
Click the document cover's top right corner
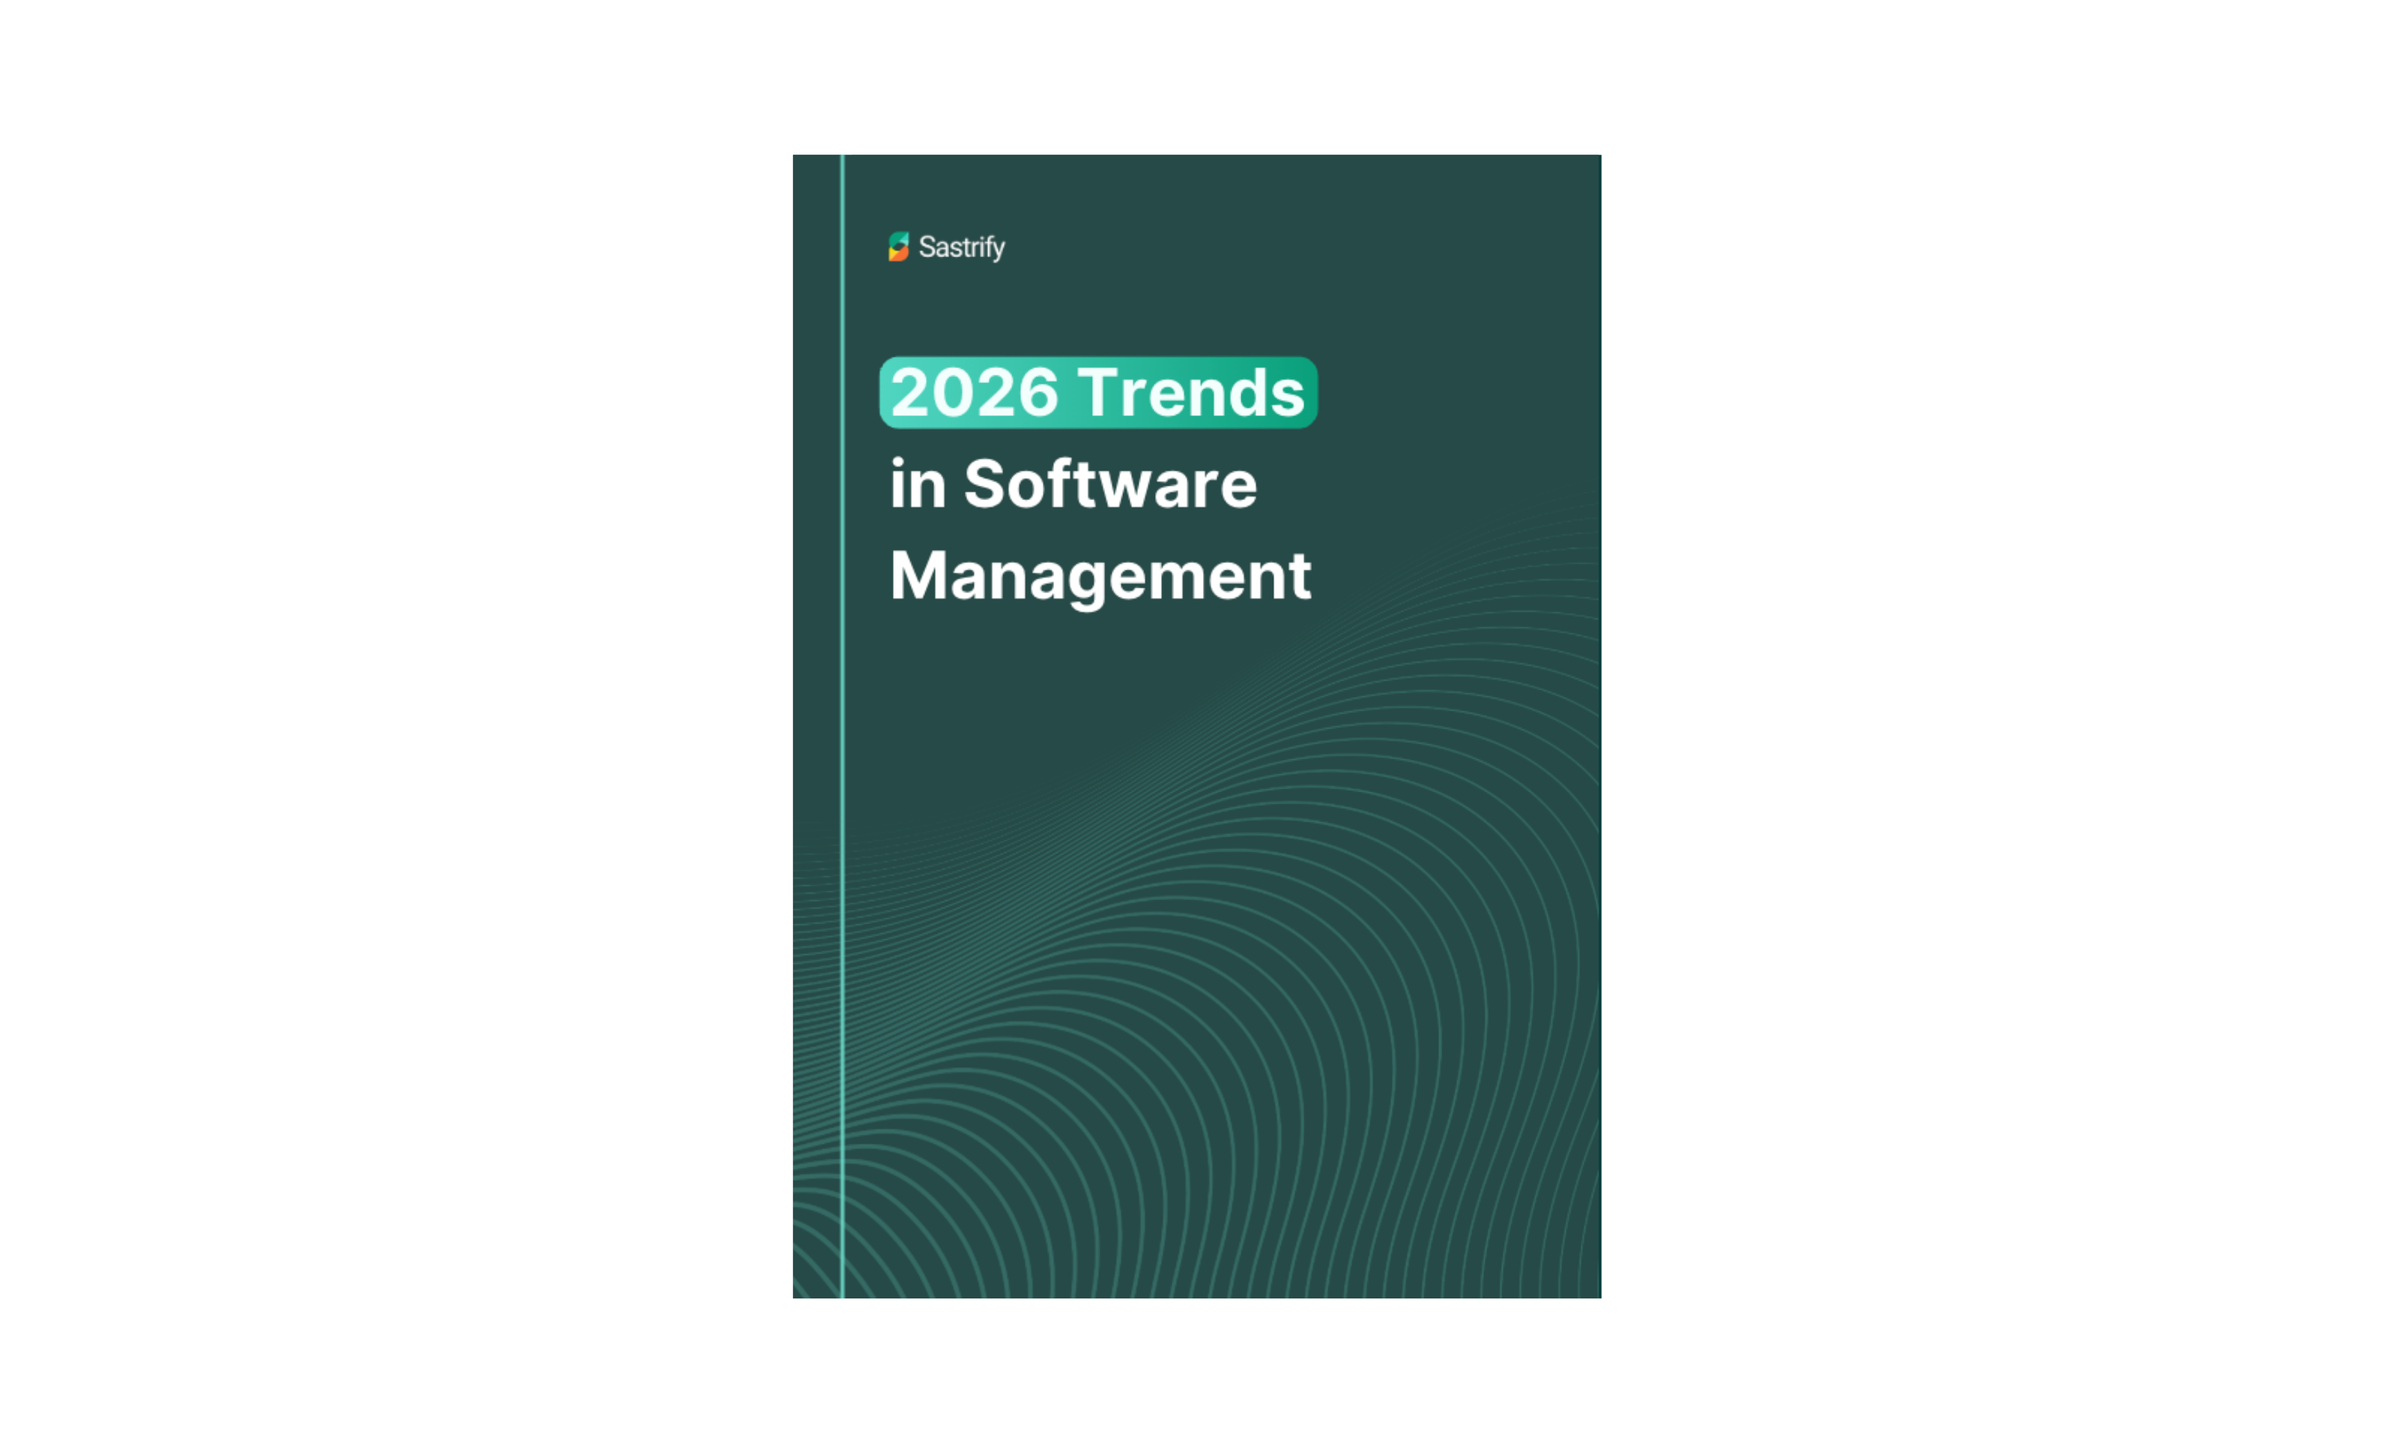(x=1596, y=160)
